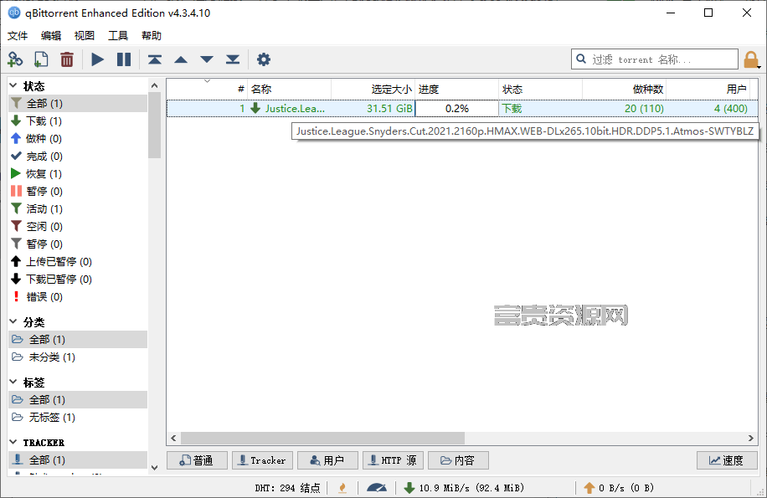
Task: Move torrent to bottom of queue
Action: 233,59
